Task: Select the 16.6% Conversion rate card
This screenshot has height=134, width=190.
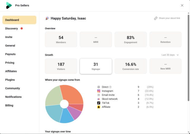Action: click(131, 66)
